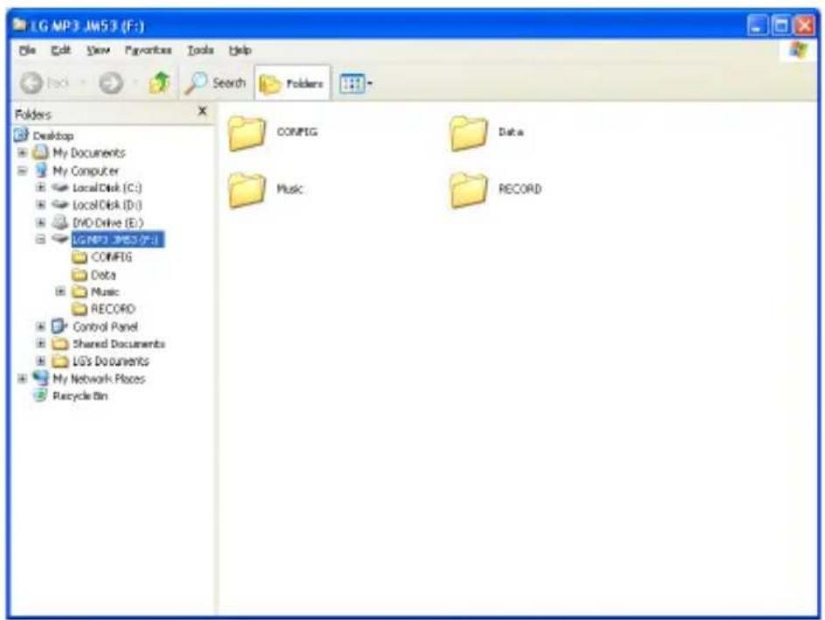The width and height of the screenshot is (825, 620).
Task: Select My Documents in the tree
Action: click(x=89, y=153)
